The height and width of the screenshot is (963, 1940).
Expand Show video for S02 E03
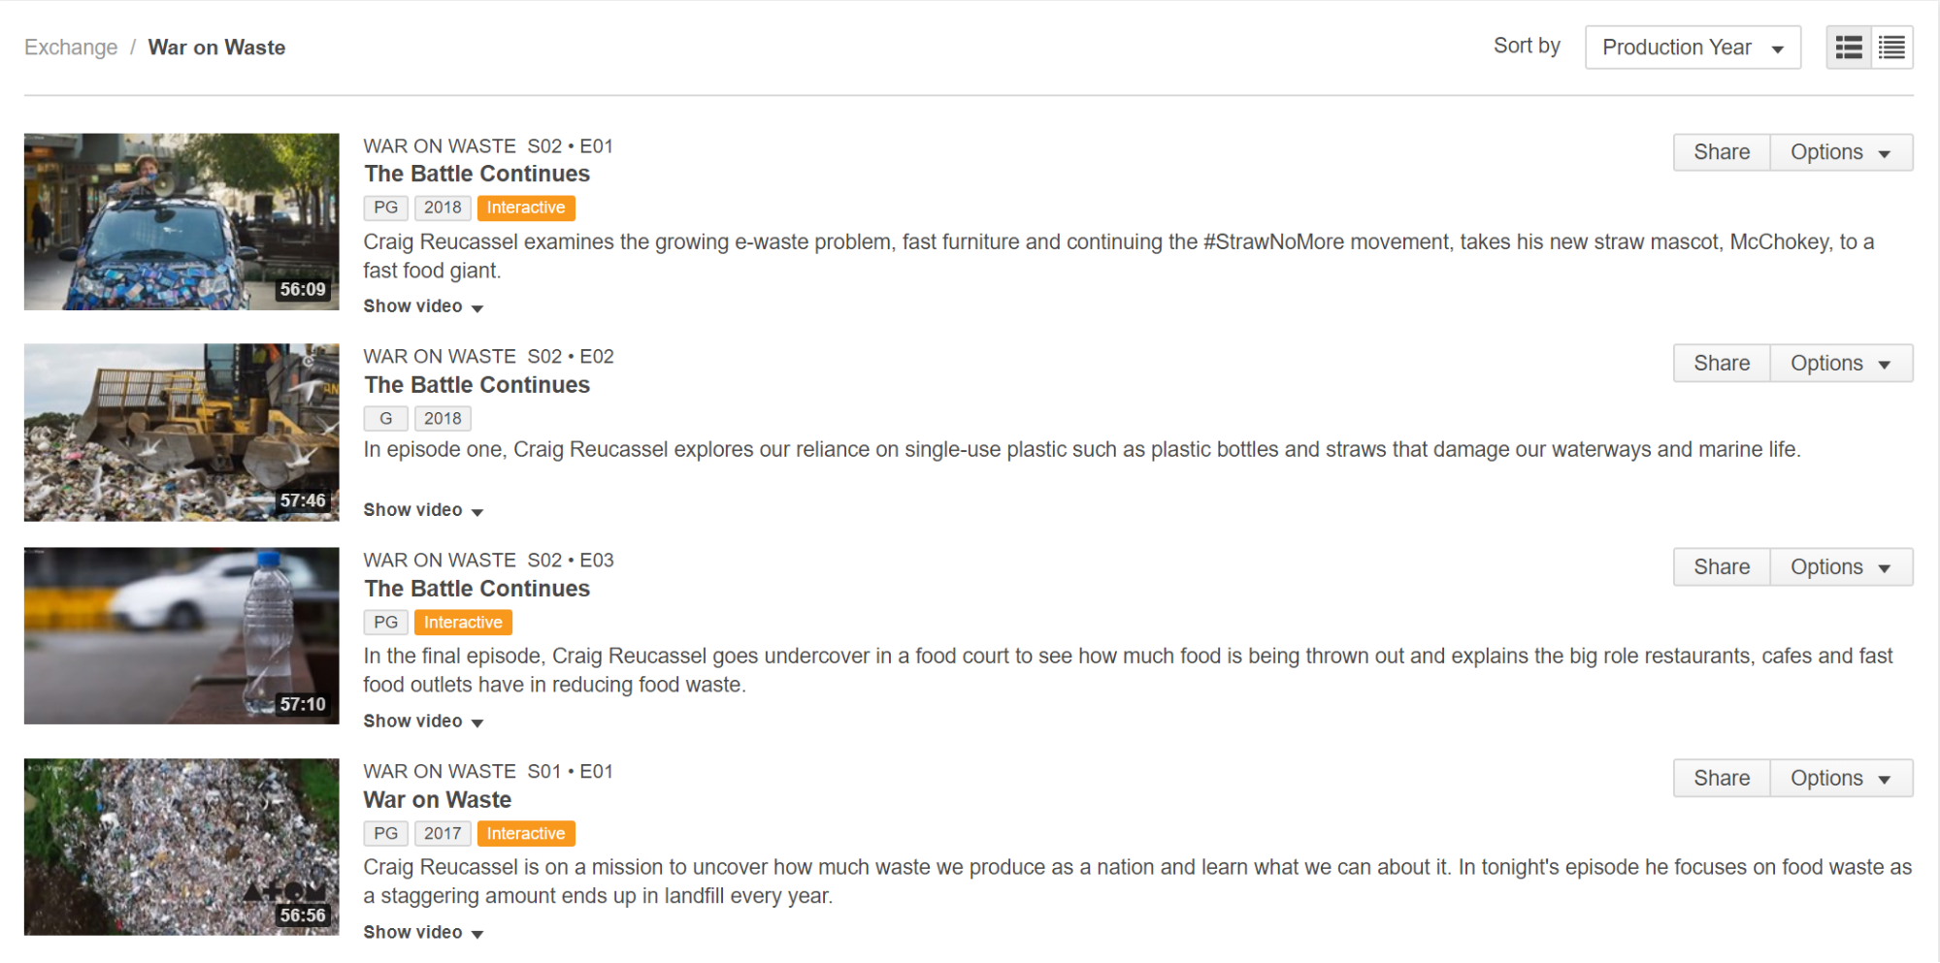(x=423, y=722)
